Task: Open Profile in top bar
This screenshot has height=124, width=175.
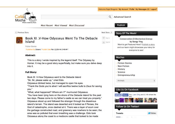Action: [132, 9]
